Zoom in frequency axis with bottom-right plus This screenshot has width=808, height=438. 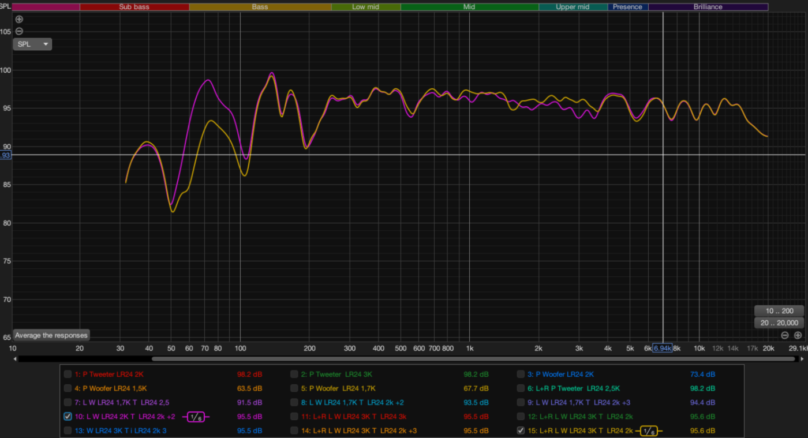(x=798, y=335)
